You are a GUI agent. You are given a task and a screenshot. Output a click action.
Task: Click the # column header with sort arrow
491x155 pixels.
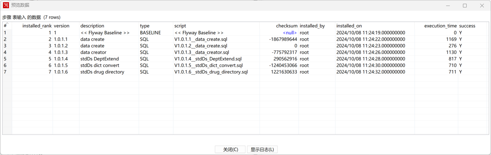pyautogui.click(x=6, y=26)
